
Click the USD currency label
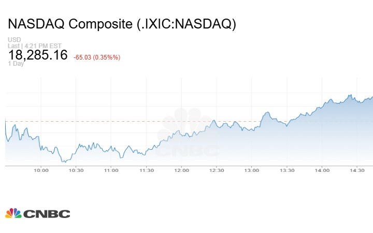point(14,40)
